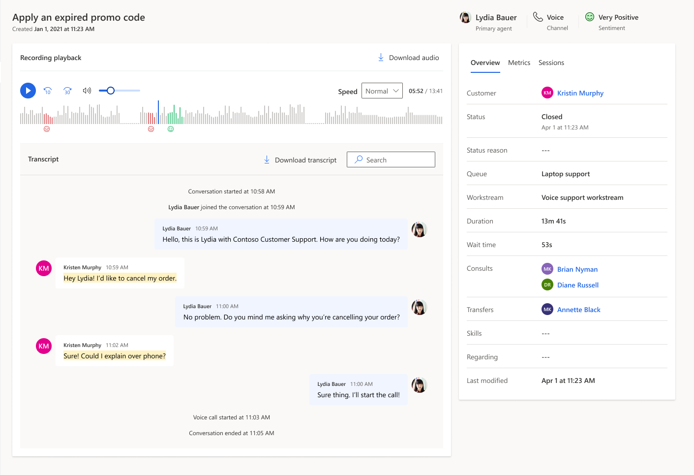Switch to the Metrics tab
The width and height of the screenshot is (694, 475).
click(x=519, y=63)
